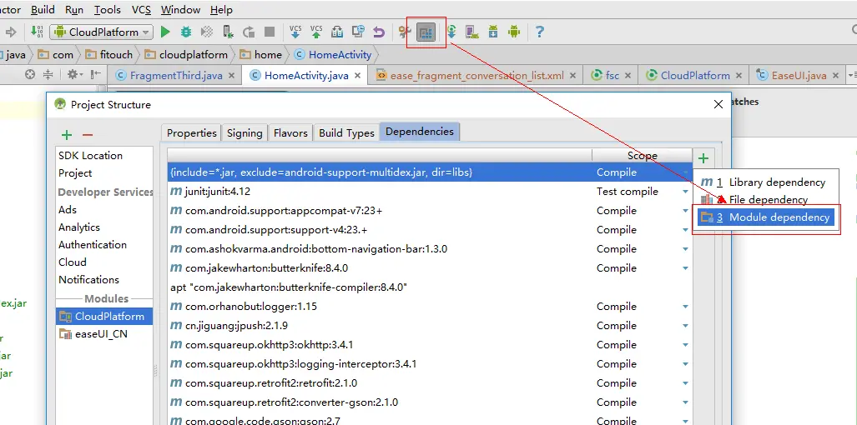Open the Tools menu
The image size is (857, 425).
coord(107,10)
